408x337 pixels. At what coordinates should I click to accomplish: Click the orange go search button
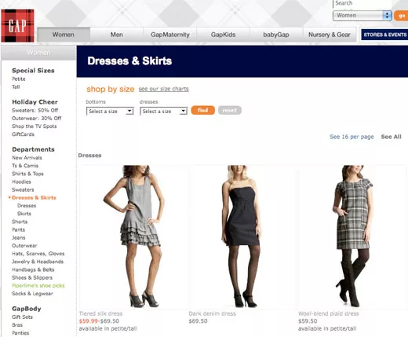tap(401, 16)
